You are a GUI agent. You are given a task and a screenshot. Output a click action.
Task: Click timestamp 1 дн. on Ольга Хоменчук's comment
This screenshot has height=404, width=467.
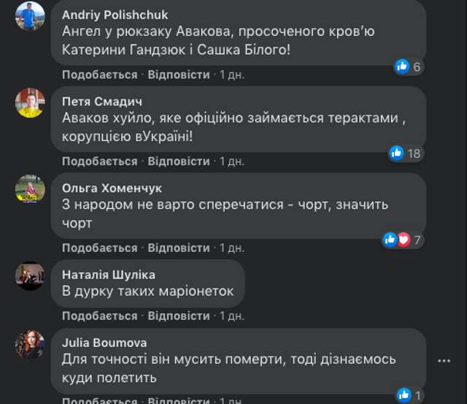pyautogui.click(x=232, y=248)
